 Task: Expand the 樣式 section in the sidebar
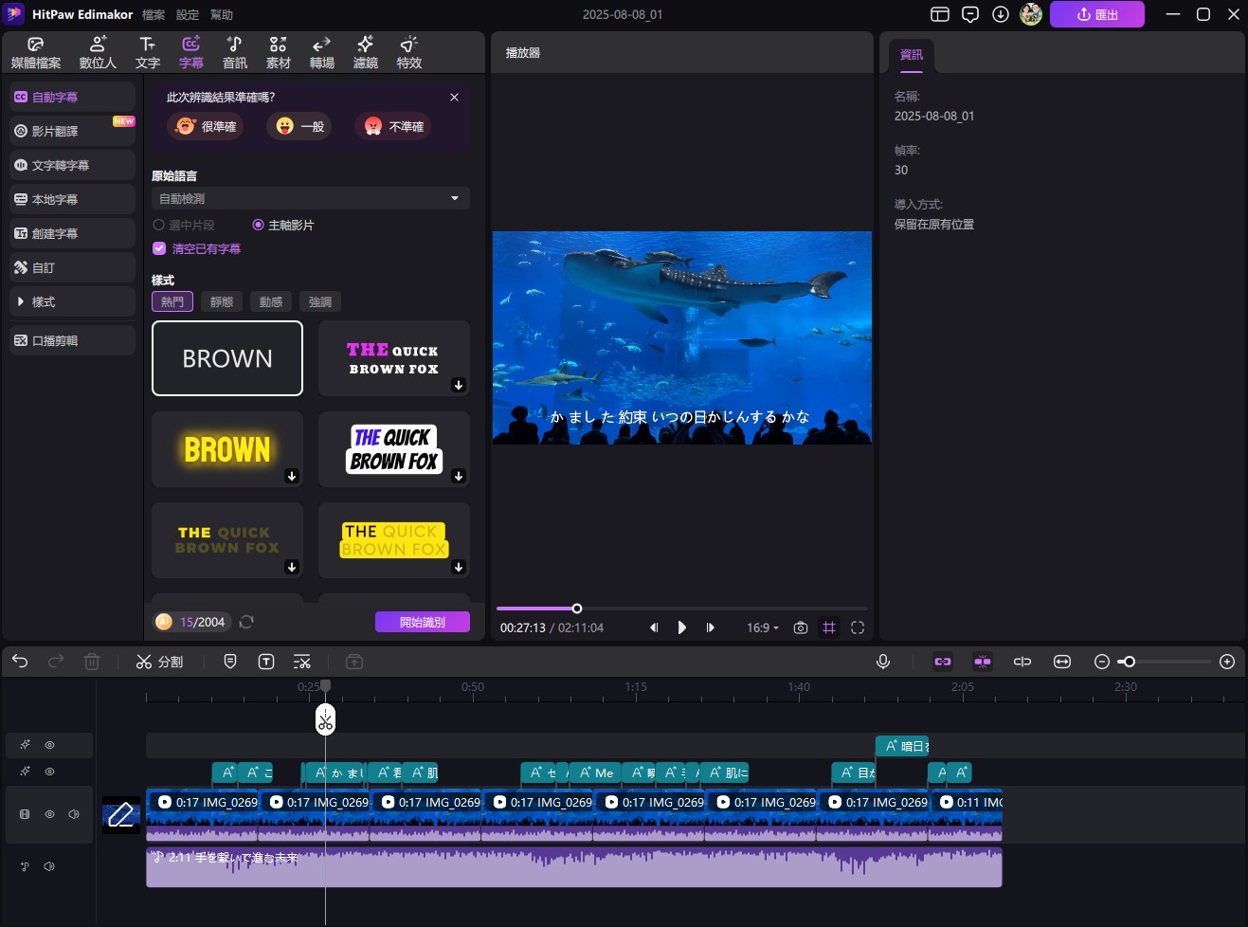pos(73,301)
